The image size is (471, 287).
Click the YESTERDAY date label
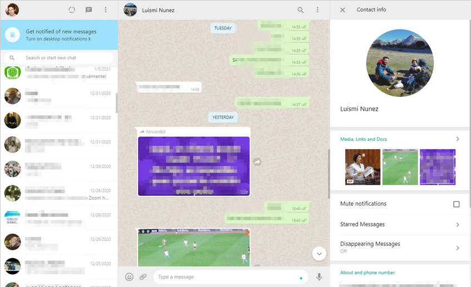[x=223, y=117]
